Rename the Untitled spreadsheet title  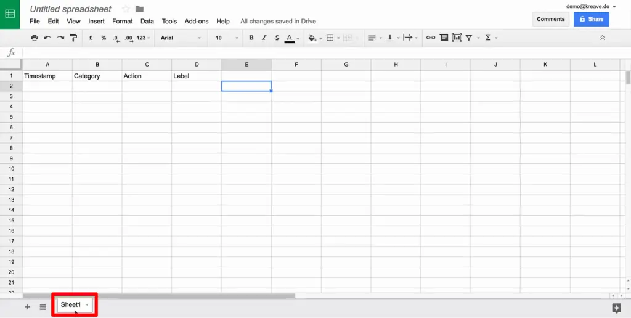(x=71, y=9)
